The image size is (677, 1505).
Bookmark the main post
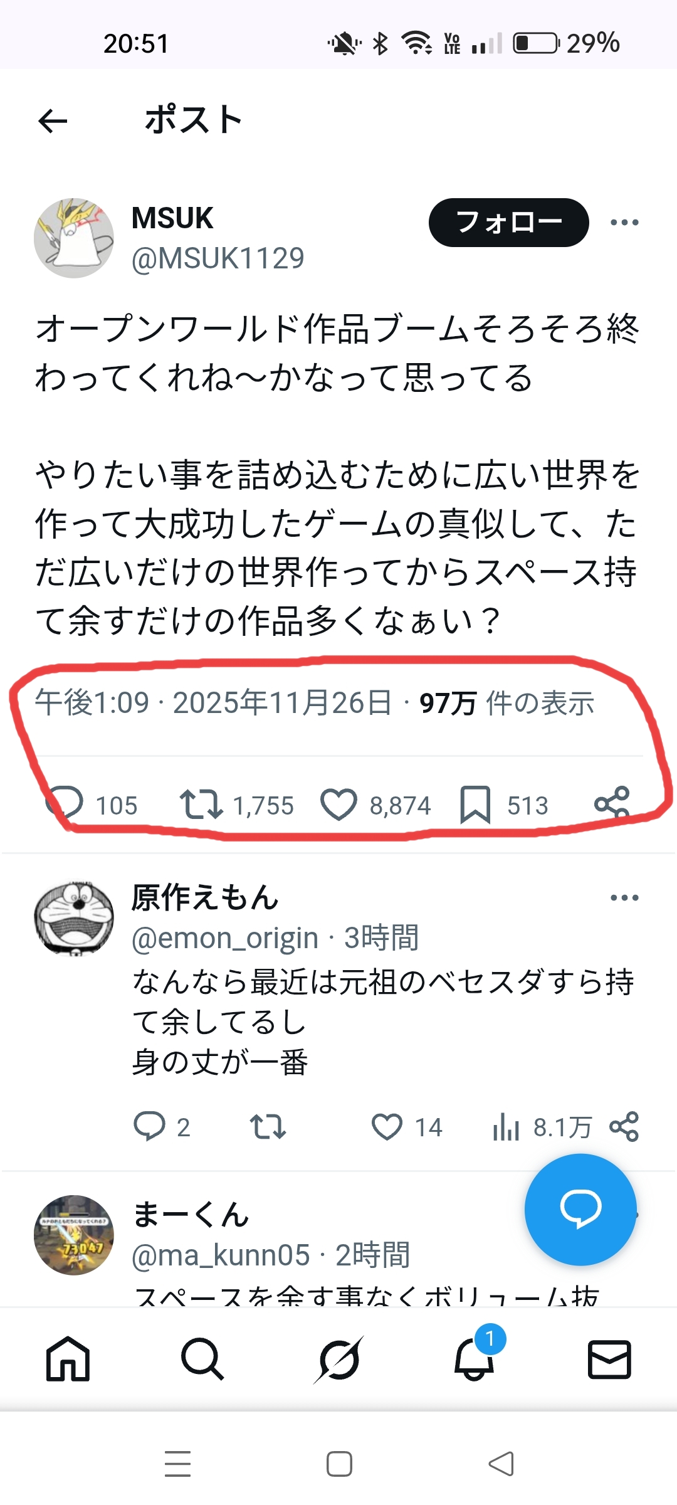pos(475,805)
